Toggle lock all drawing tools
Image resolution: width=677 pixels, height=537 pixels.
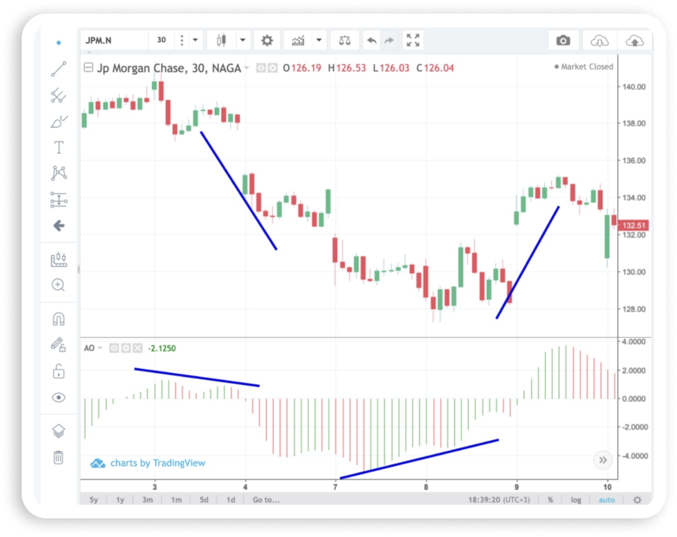click(x=59, y=371)
